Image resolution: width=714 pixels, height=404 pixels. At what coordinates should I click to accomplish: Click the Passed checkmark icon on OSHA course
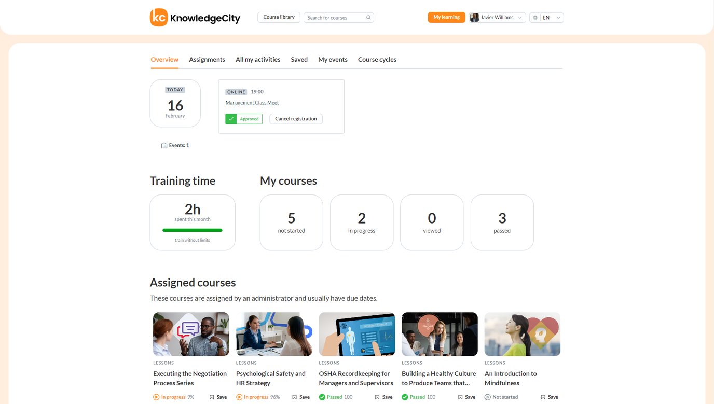322,397
